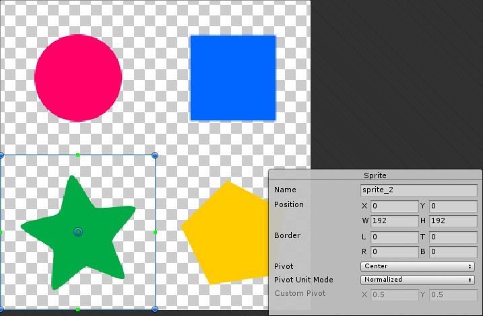The height and width of the screenshot is (316, 483).
Task: Click the Height field showing 192
Action: click(453, 221)
